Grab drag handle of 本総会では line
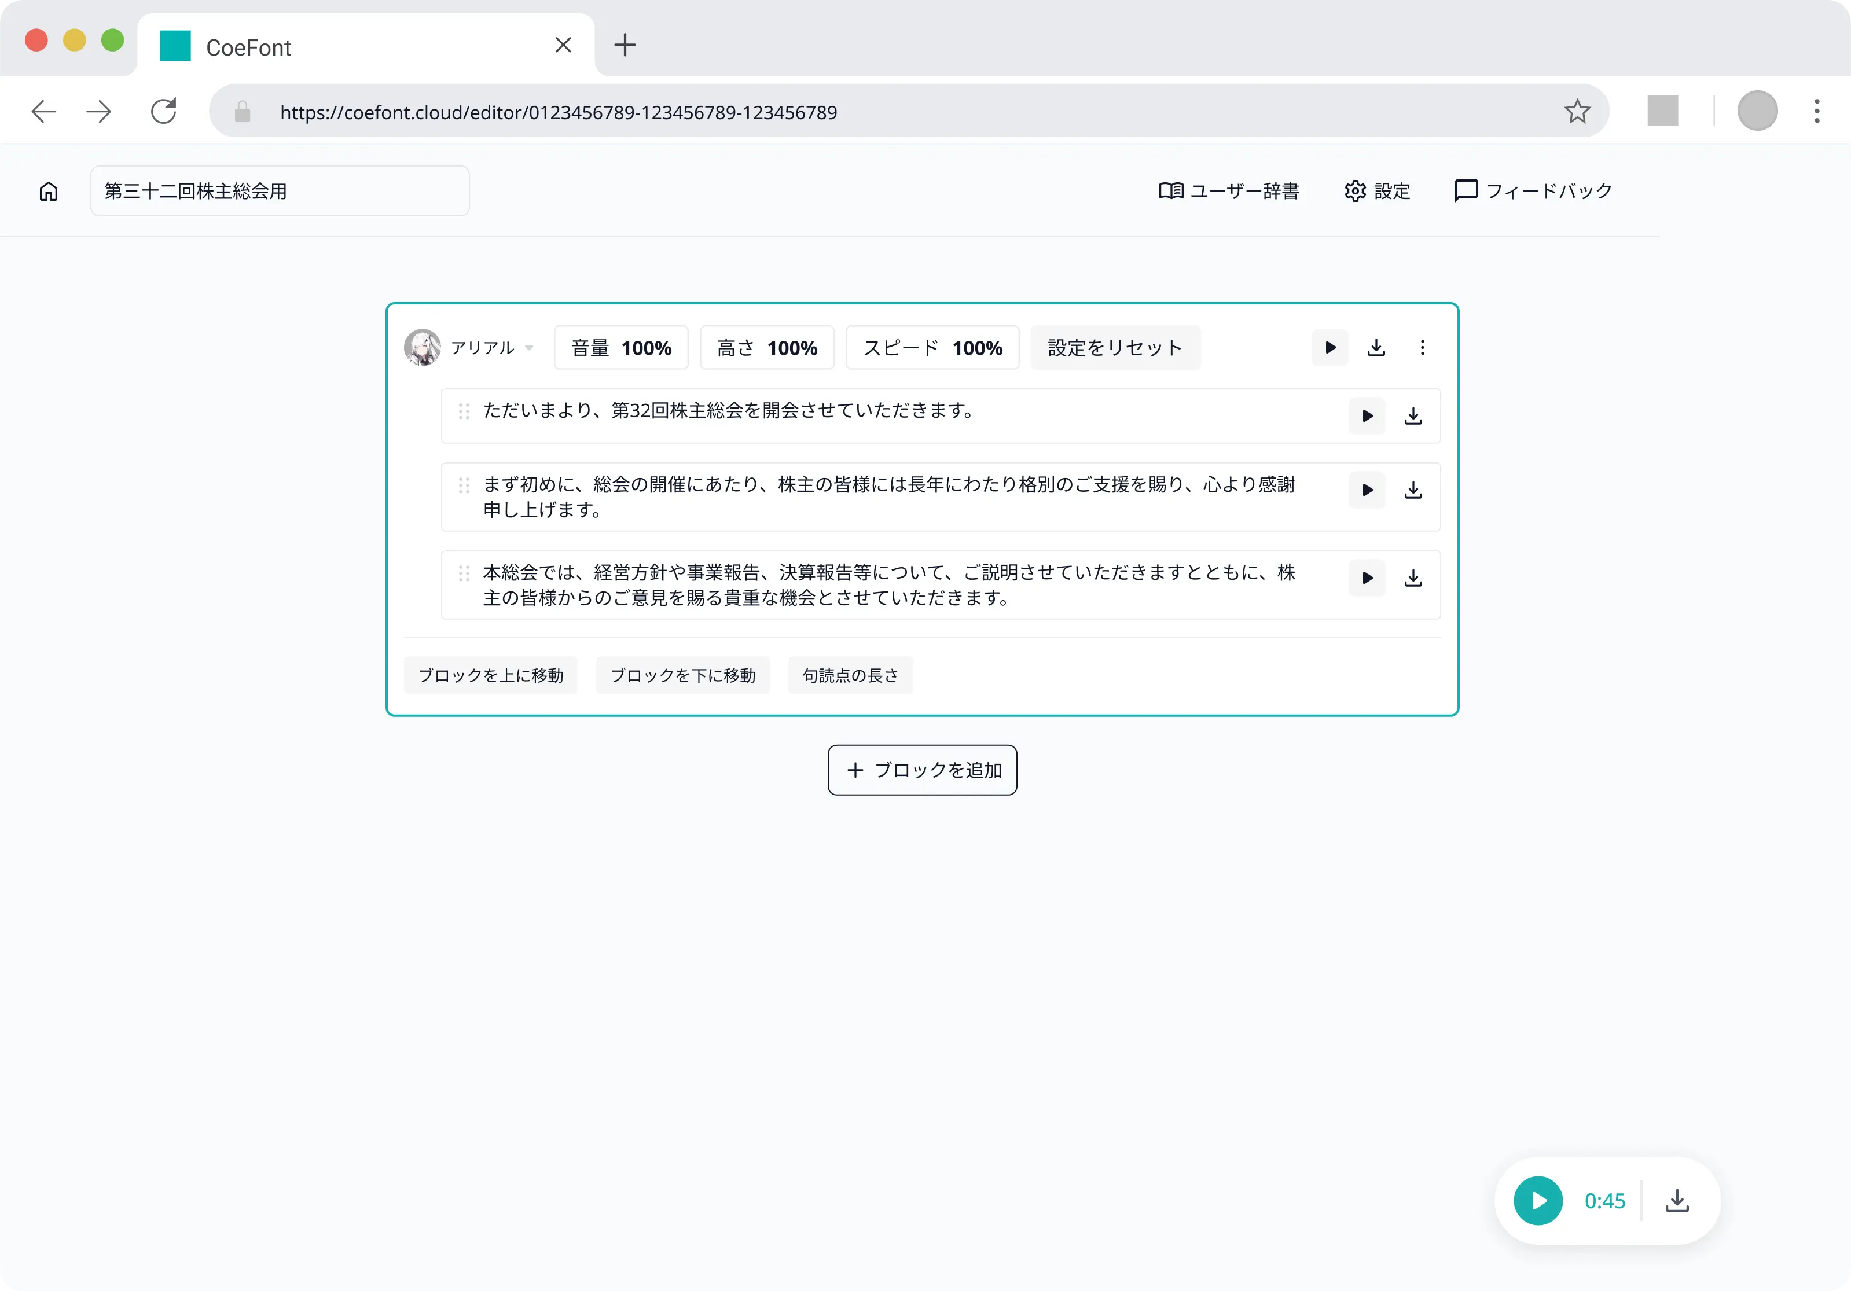The width and height of the screenshot is (1851, 1291). tap(464, 573)
